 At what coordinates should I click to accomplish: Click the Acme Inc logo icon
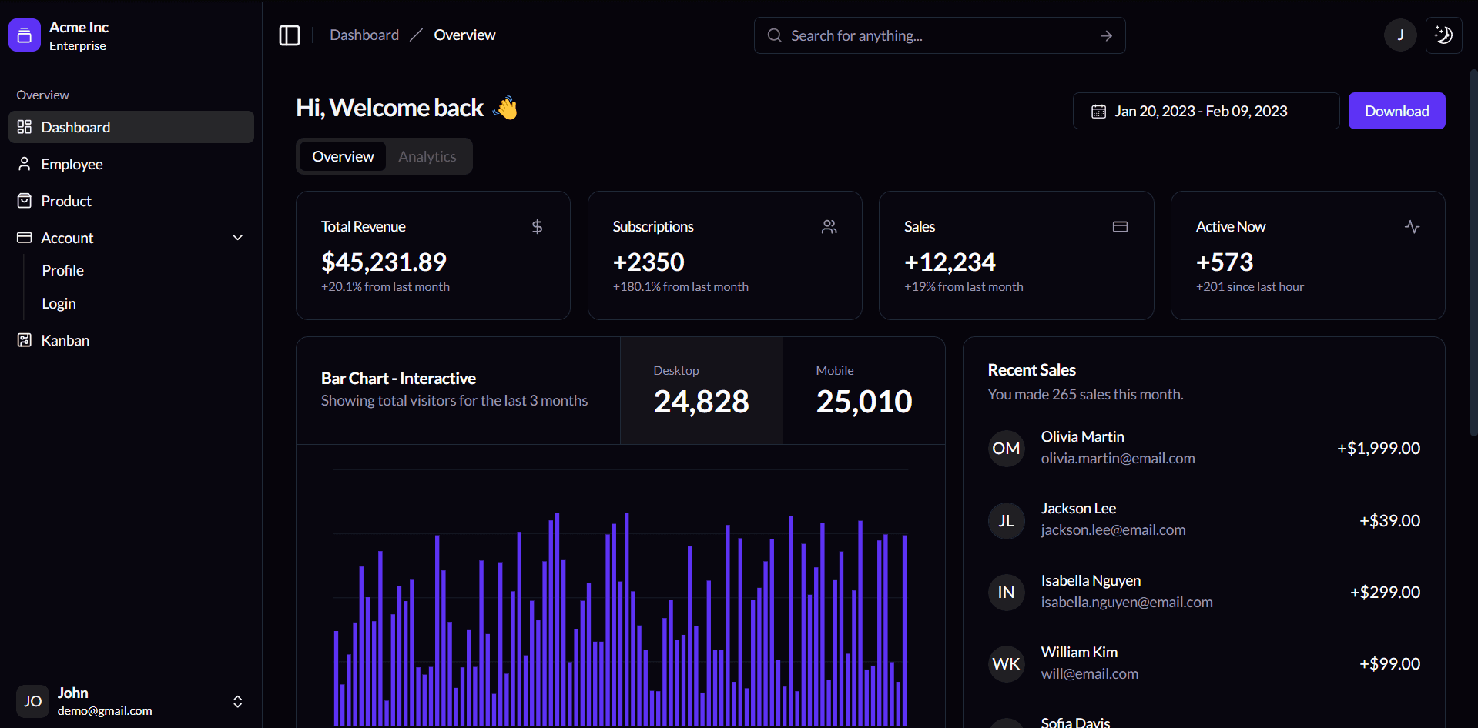25,35
